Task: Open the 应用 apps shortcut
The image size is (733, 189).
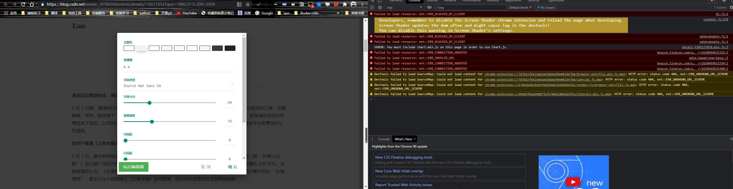Action: pyautogui.click(x=11, y=13)
